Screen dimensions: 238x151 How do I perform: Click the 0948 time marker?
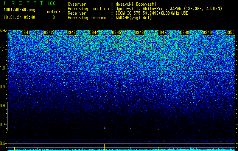185,32
